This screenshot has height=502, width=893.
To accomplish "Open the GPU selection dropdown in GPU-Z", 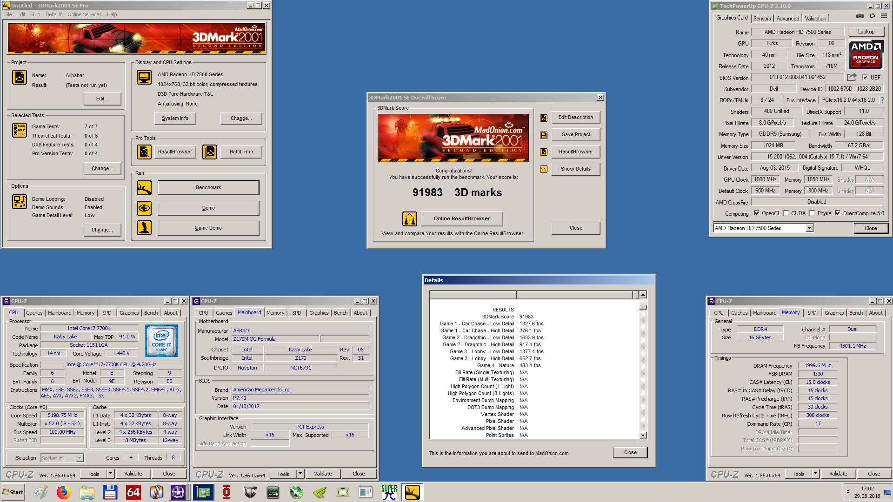I will (x=810, y=228).
